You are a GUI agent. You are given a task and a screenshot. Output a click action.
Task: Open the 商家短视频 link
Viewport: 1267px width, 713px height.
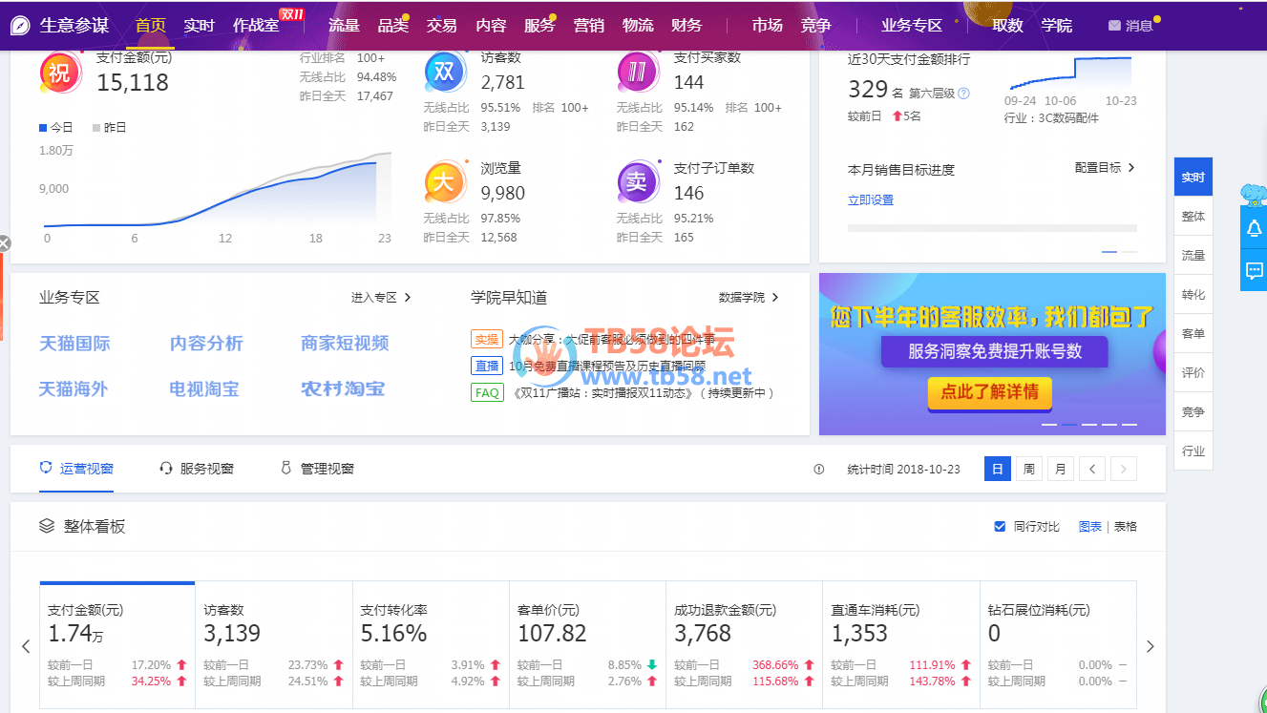(345, 344)
